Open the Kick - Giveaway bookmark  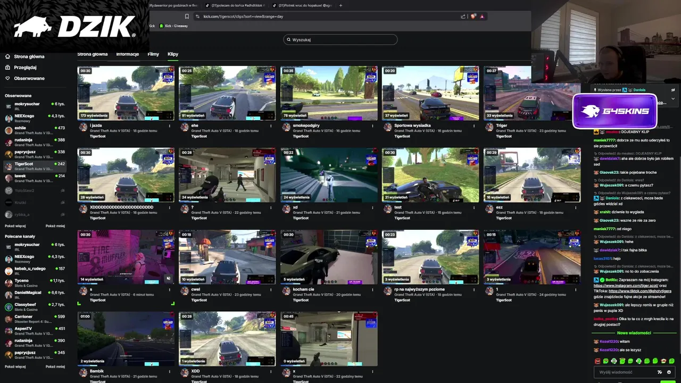tap(173, 26)
